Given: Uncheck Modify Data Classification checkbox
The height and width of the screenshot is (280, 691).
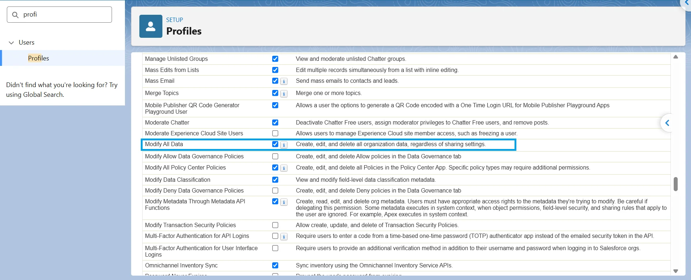Looking at the screenshot, I should 275,180.
